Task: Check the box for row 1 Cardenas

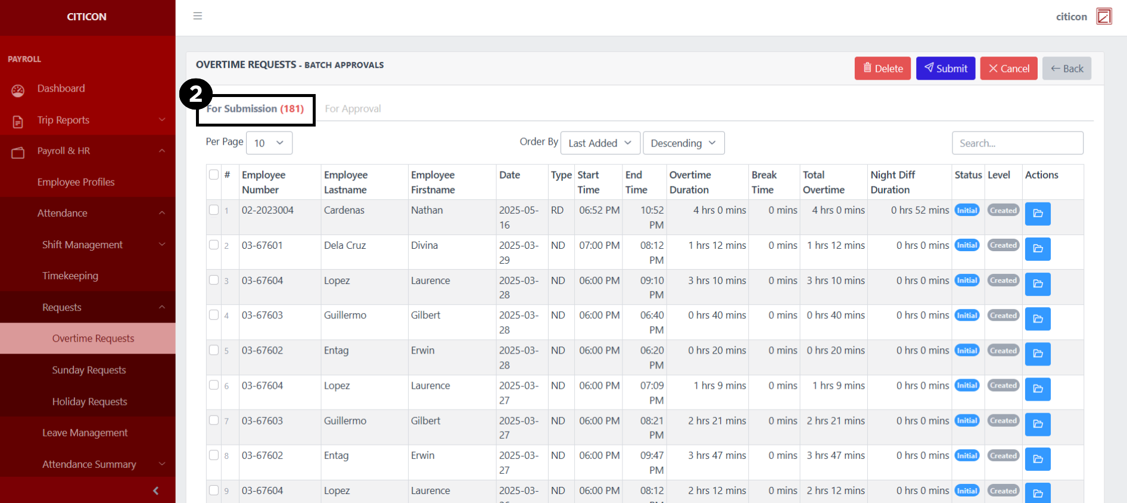Action: click(214, 210)
